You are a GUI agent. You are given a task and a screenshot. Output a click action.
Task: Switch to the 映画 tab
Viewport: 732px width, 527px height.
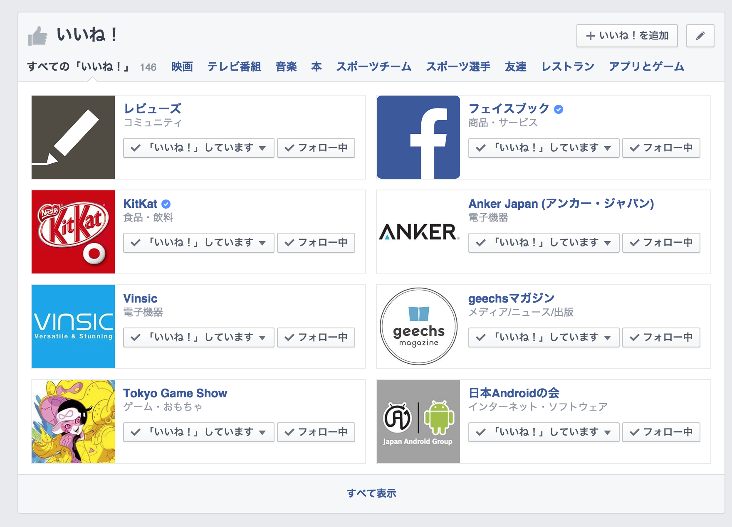[182, 66]
